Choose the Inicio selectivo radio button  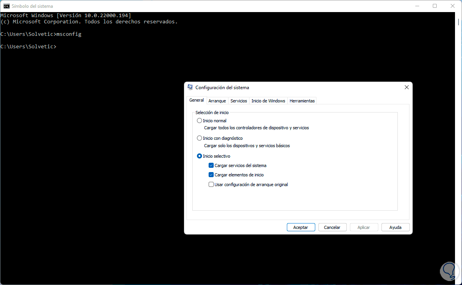[199, 156]
